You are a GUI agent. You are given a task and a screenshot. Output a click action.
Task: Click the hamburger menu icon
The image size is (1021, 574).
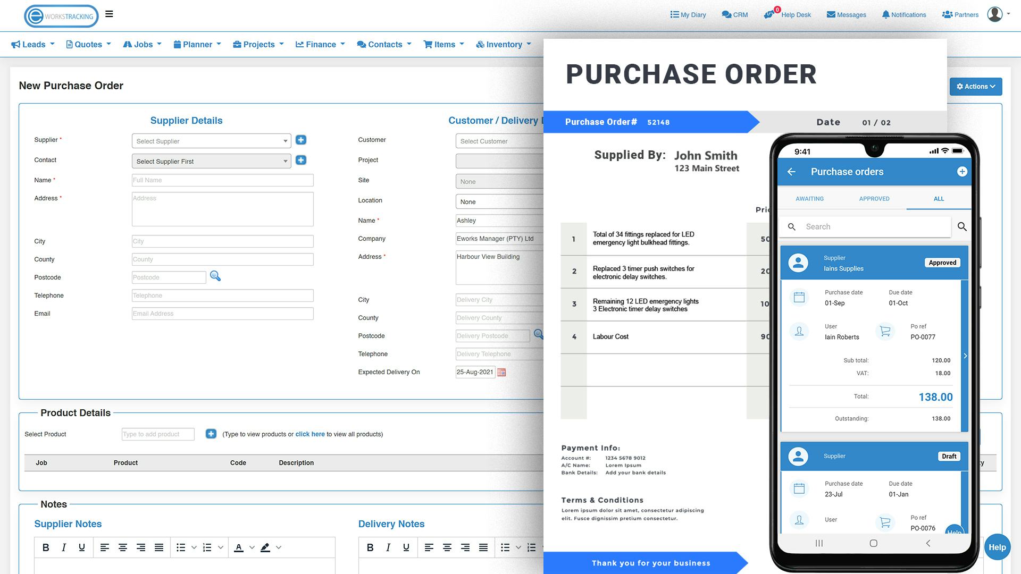(109, 14)
